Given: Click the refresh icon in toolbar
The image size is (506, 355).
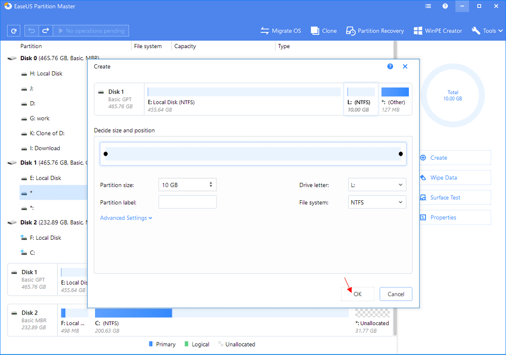Looking at the screenshot, I should click(14, 31).
